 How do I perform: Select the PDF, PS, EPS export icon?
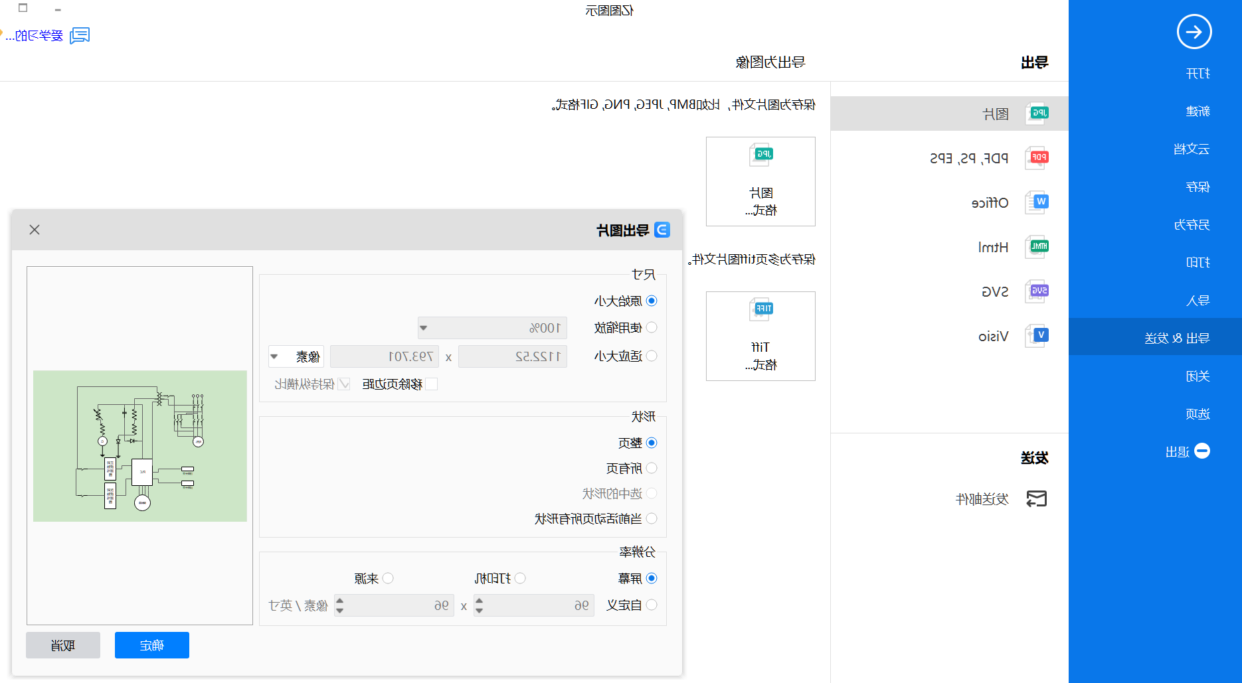[x=1037, y=158]
